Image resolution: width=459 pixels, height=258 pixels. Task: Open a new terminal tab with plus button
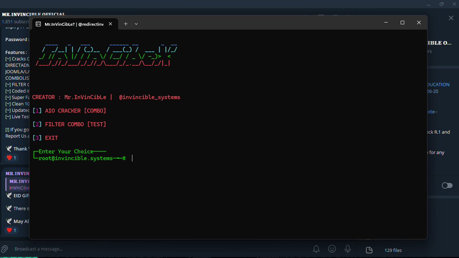pyautogui.click(x=126, y=24)
